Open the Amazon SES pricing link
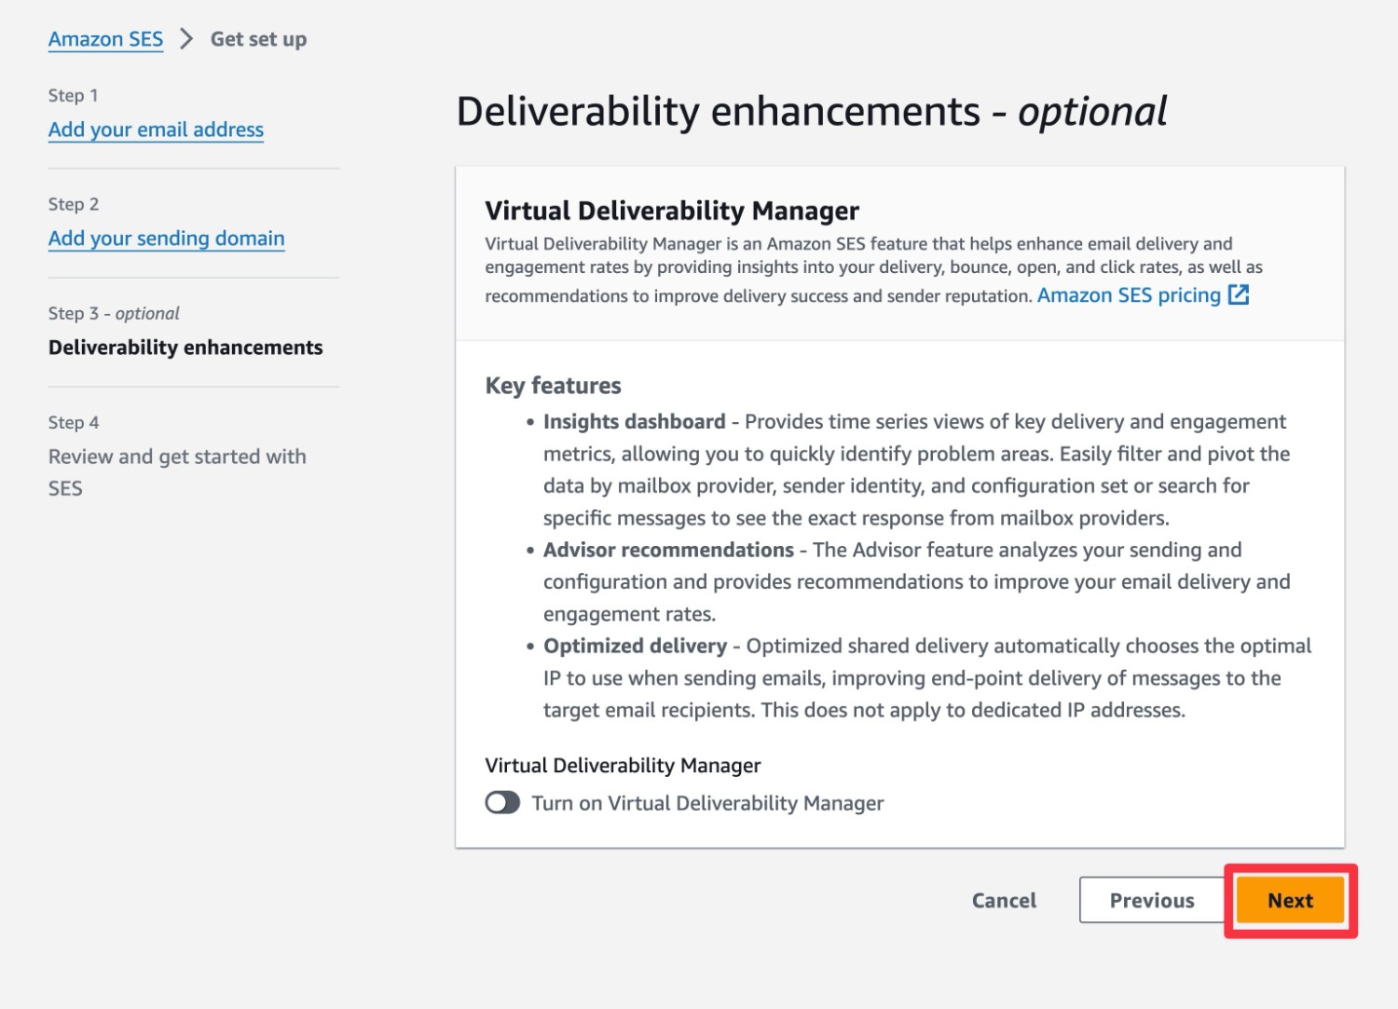The image size is (1398, 1009). click(1129, 295)
